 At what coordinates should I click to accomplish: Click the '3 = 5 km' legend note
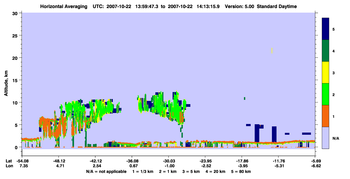191,171
